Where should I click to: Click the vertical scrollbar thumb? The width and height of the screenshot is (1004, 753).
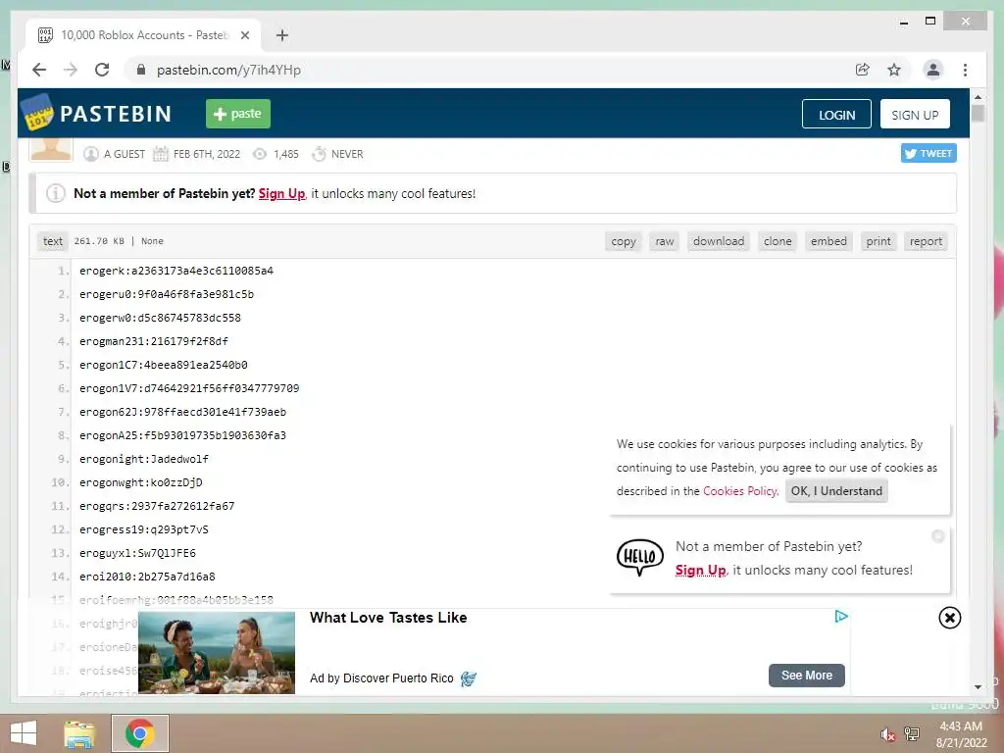tap(978, 113)
